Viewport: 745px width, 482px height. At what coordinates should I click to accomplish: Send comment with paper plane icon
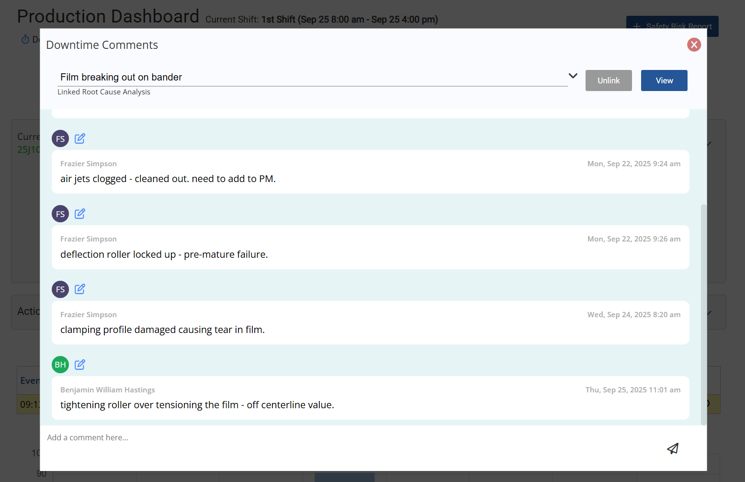click(x=673, y=448)
